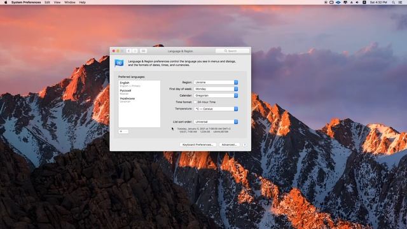Open Notification Center from the menu bar
This screenshot has width=407, height=229.
coord(400,3)
